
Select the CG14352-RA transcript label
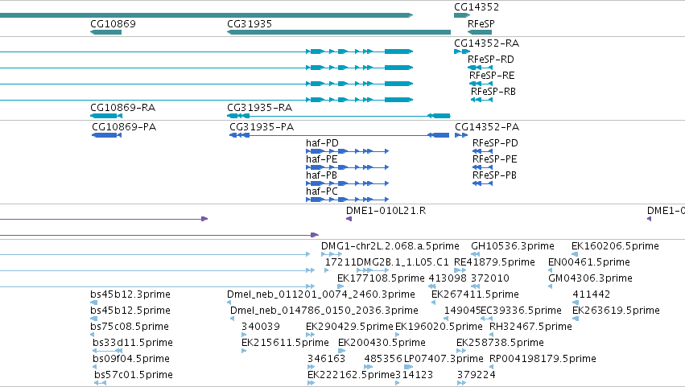(487, 43)
